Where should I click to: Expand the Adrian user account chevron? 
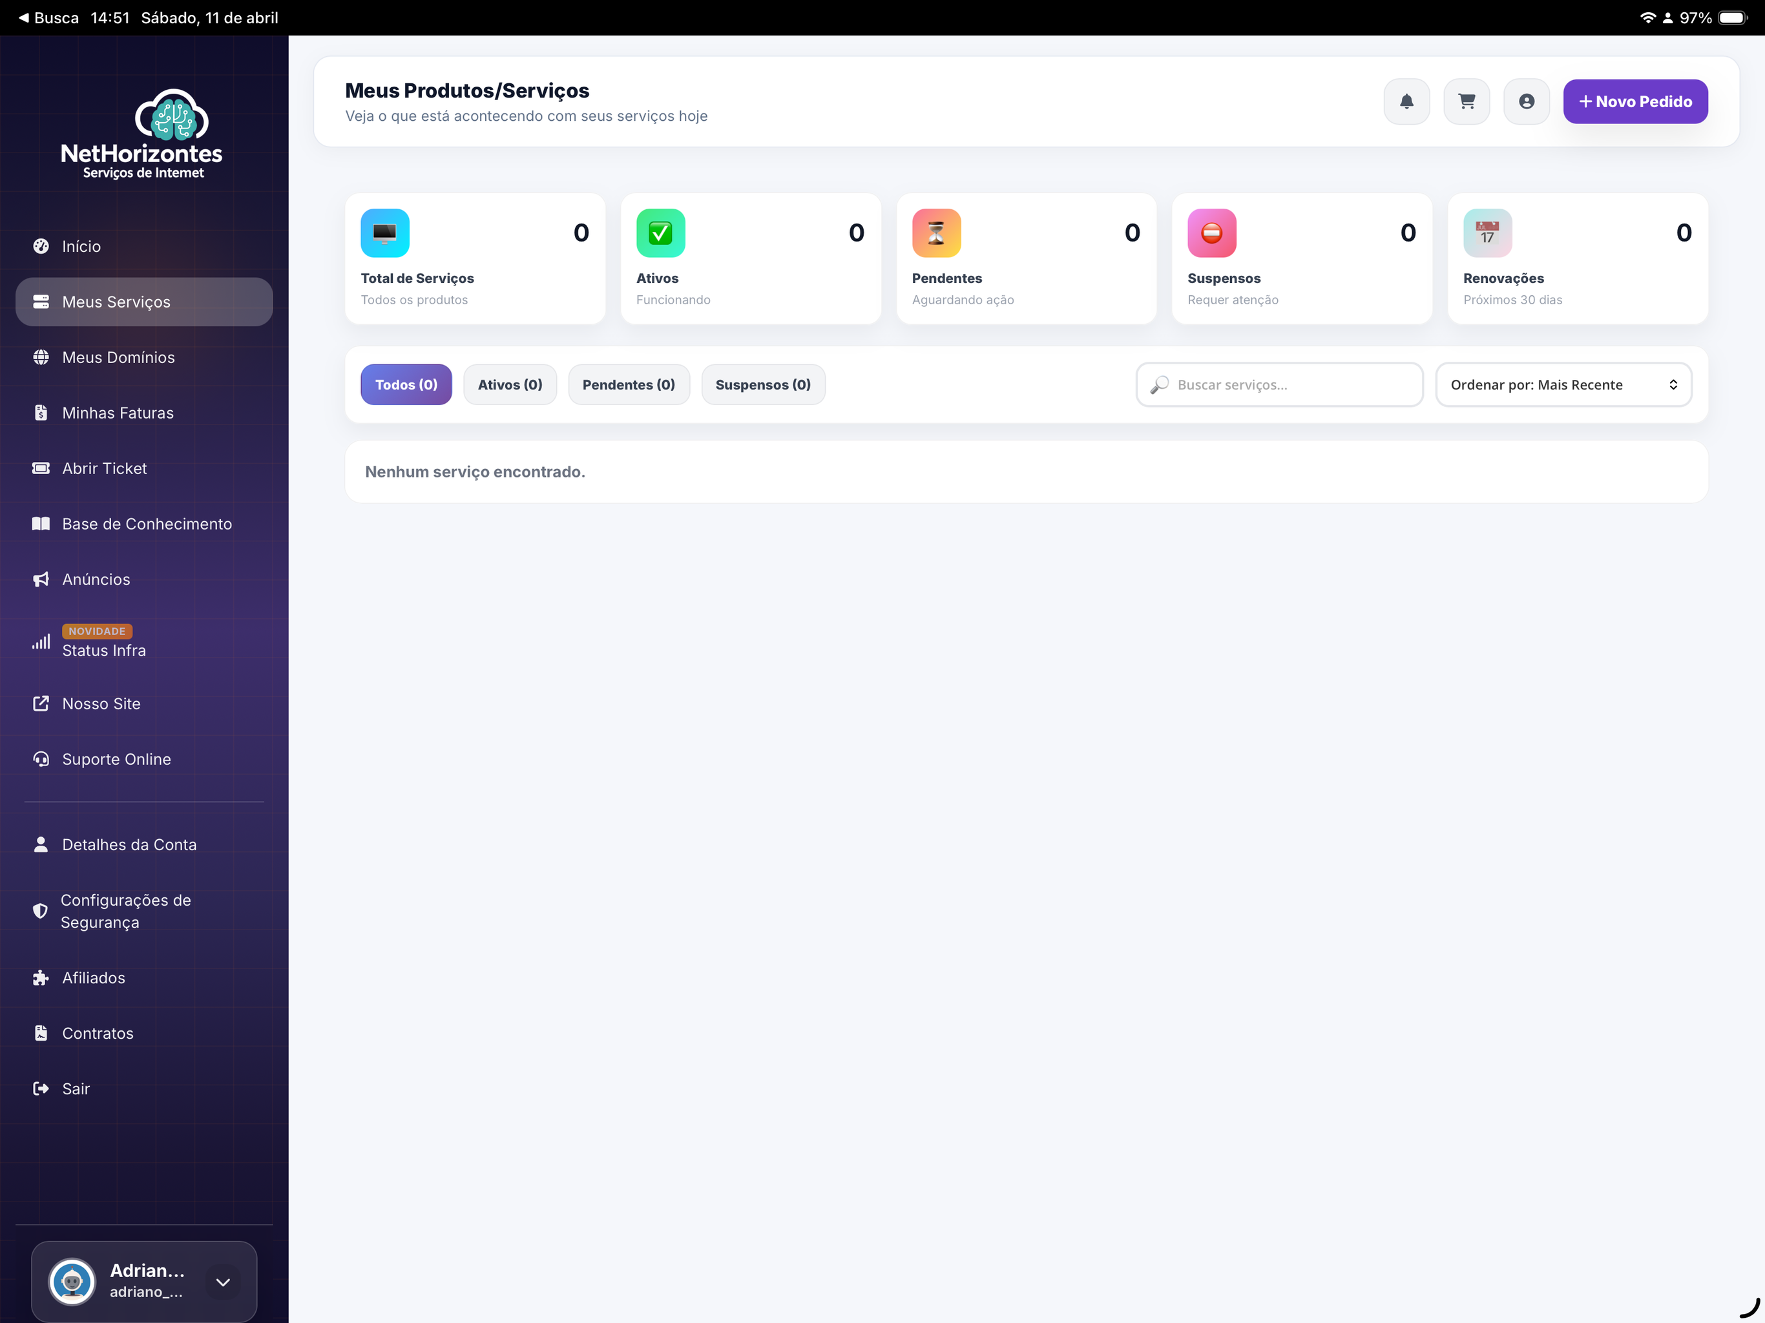tap(223, 1282)
